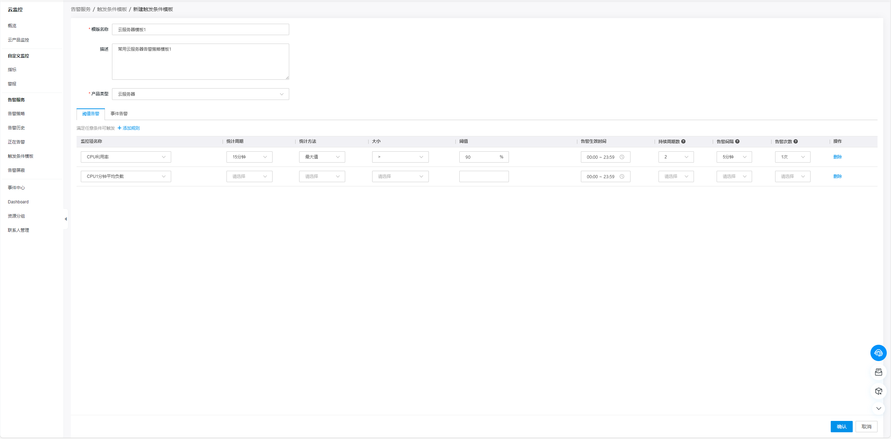Open CPU利用率 monitor item dropdown
Image resolution: width=891 pixels, height=439 pixels.
pos(126,157)
